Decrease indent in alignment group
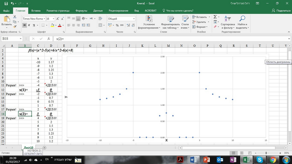The width and height of the screenshot is (292, 164). click(x=83, y=25)
